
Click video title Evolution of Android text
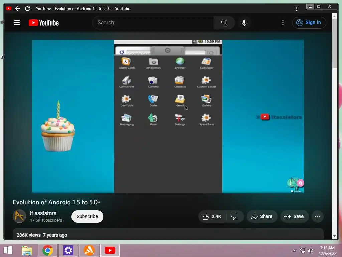click(56, 202)
